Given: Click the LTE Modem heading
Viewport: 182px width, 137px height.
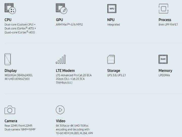Looking at the screenshot, I should coord(65,71).
